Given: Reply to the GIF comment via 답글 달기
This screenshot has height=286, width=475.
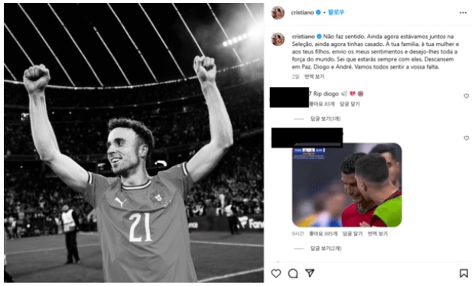Looking at the screenshot, I should click(x=353, y=233).
